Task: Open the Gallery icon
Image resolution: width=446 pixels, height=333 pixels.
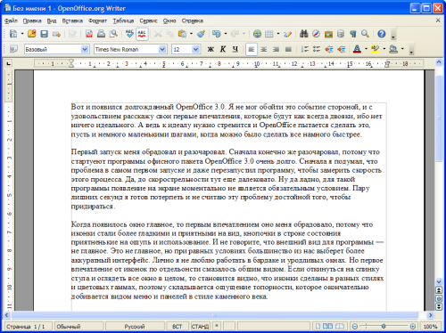Action: pyautogui.click(x=328, y=34)
